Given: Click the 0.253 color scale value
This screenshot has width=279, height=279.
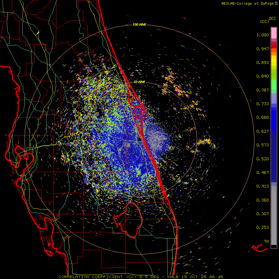Looking at the screenshot, I should coord(263,228).
